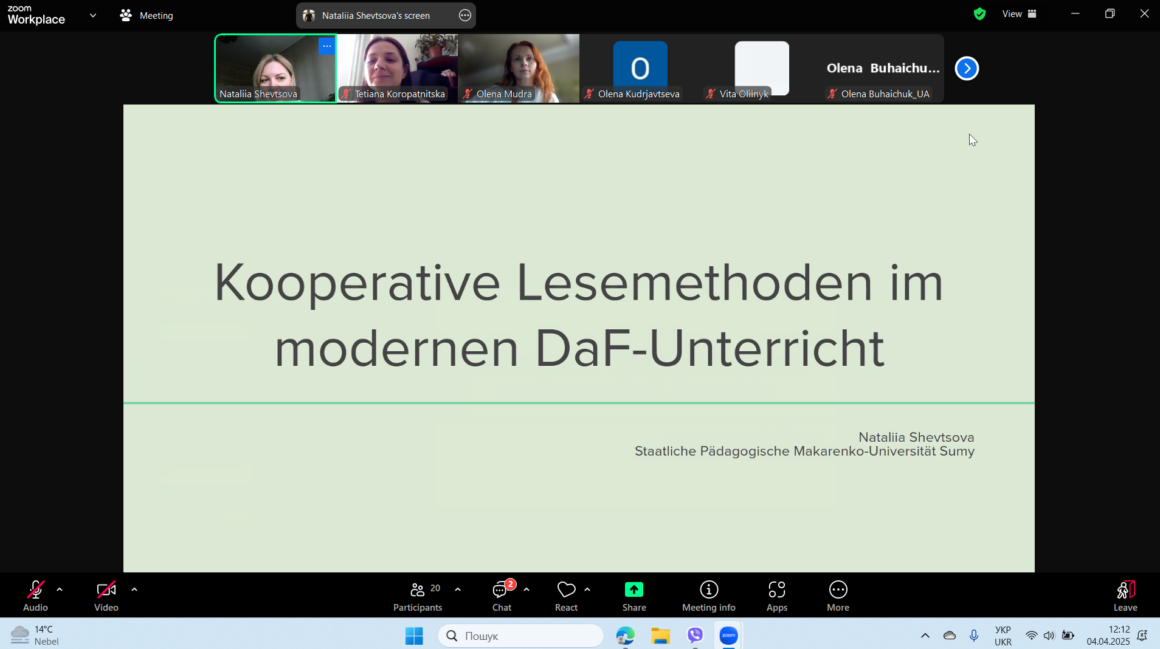
Task: Select Olena Mudra's video thumbnail
Action: (519, 68)
